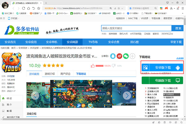Click the browser forward arrow

pyautogui.click(x=18, y=8)
